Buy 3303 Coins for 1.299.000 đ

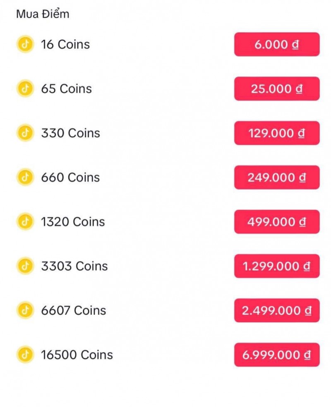(x=277, y=266)
